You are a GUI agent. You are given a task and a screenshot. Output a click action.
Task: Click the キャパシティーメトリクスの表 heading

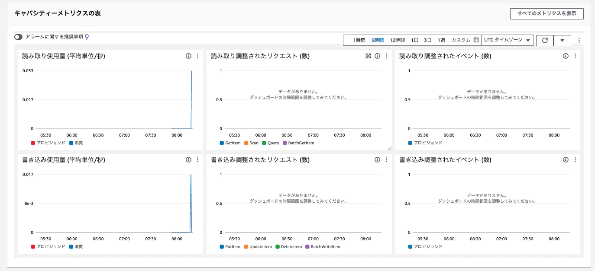[x=58, y=13]
